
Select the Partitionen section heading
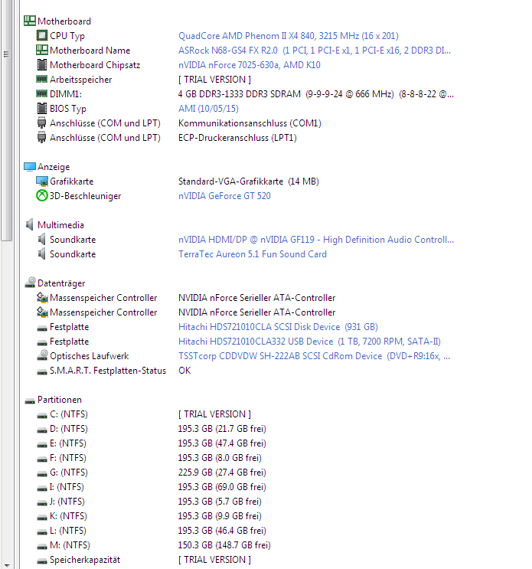(60, 399)
